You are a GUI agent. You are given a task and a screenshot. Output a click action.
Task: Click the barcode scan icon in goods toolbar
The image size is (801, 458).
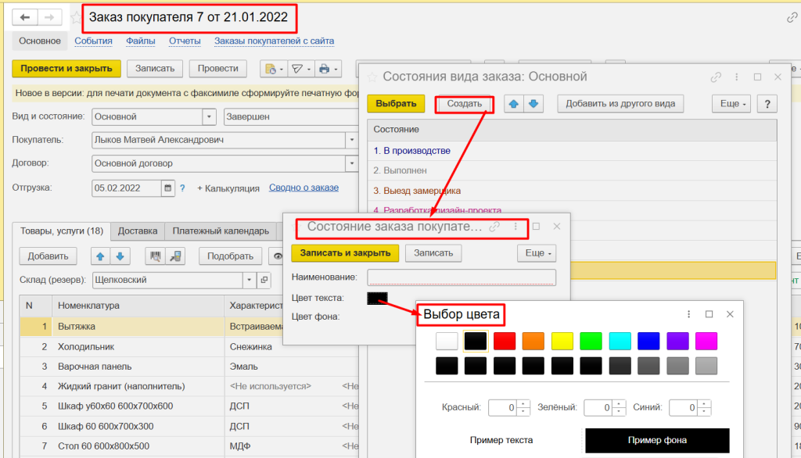[156, 256]
